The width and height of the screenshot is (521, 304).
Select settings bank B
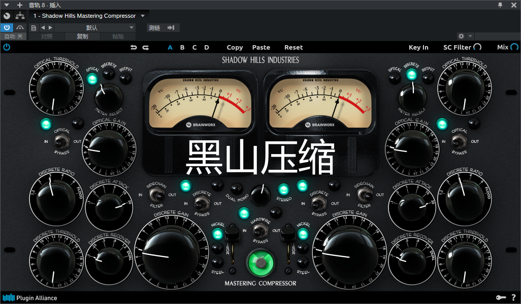click(182, 48)
